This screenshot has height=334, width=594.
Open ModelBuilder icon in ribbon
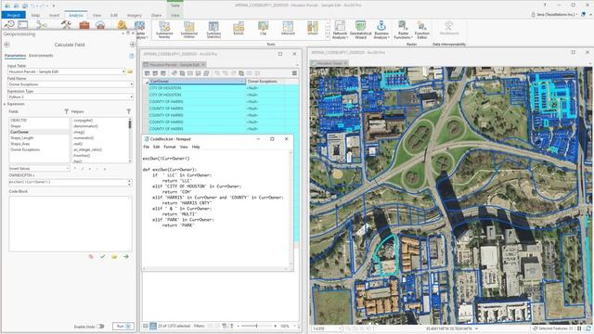41,25
